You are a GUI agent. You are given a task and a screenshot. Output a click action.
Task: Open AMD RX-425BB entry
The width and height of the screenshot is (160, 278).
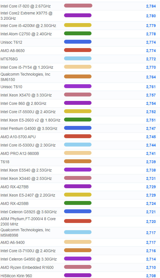(x=14, y=203)
